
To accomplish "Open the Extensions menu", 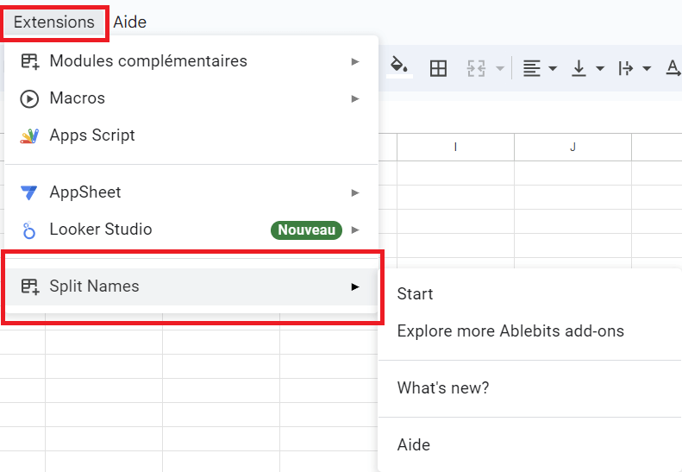I will point(54,22).
